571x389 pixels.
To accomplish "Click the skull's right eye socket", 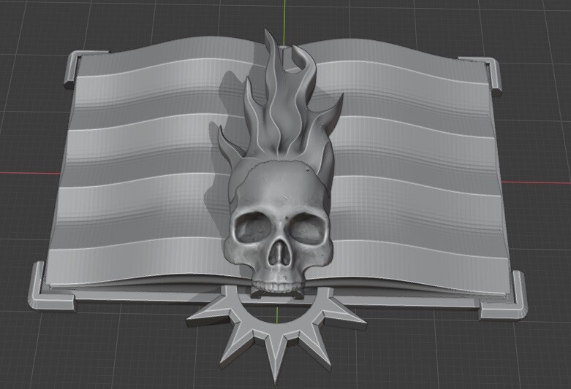I will pos(307,229).
